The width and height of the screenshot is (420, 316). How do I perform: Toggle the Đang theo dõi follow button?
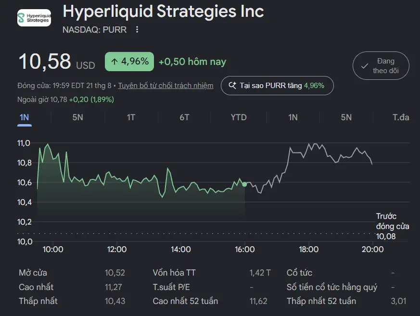(381, 65)
